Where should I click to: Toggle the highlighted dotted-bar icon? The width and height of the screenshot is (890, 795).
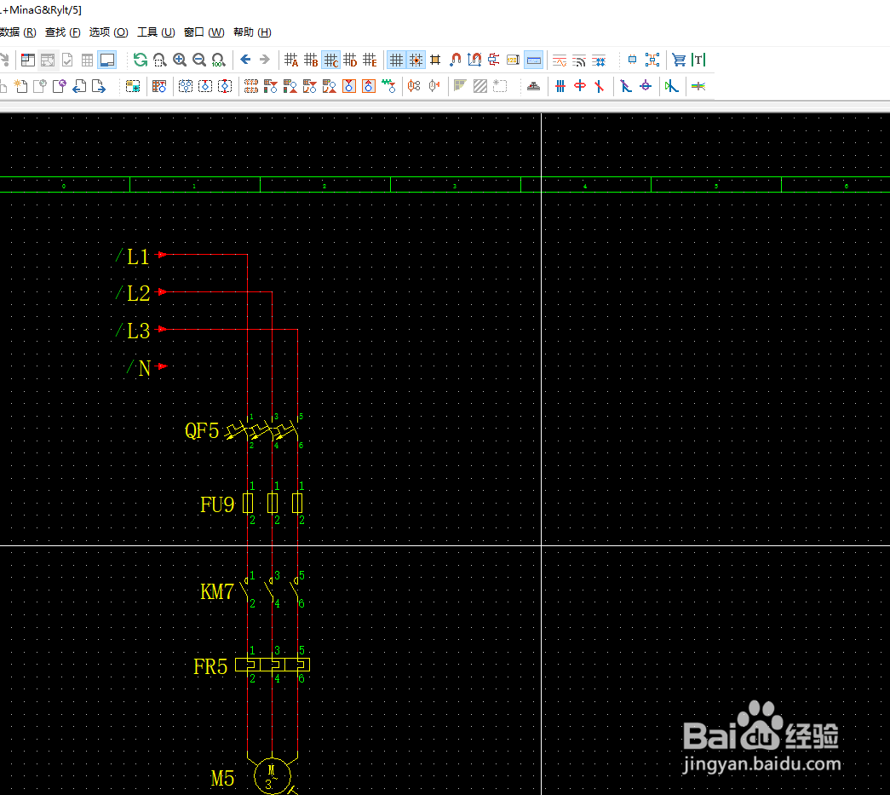(533, 60)
